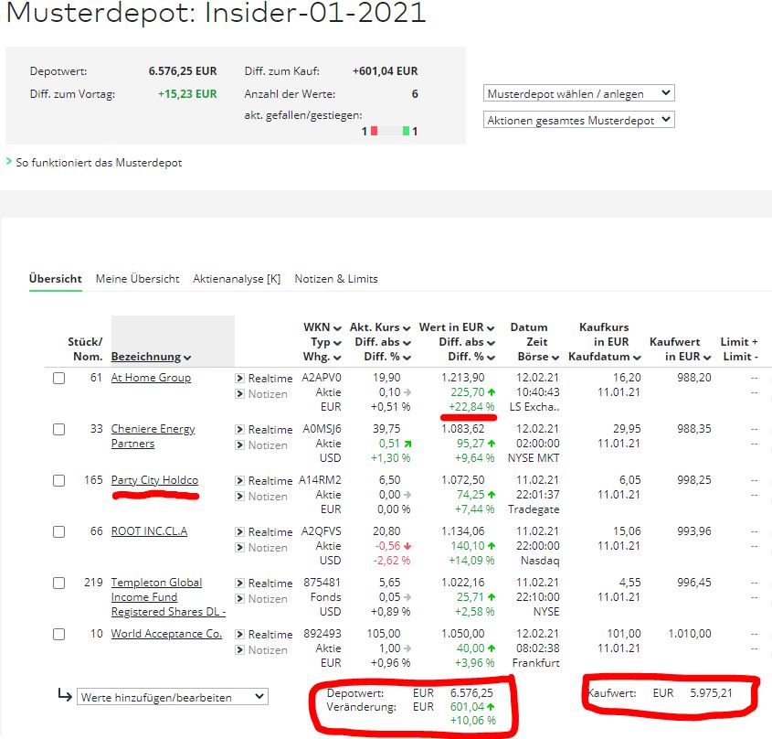Click the WKN value A2QFVS
Screen dimensions: 772x739
(x=322, y=531)
